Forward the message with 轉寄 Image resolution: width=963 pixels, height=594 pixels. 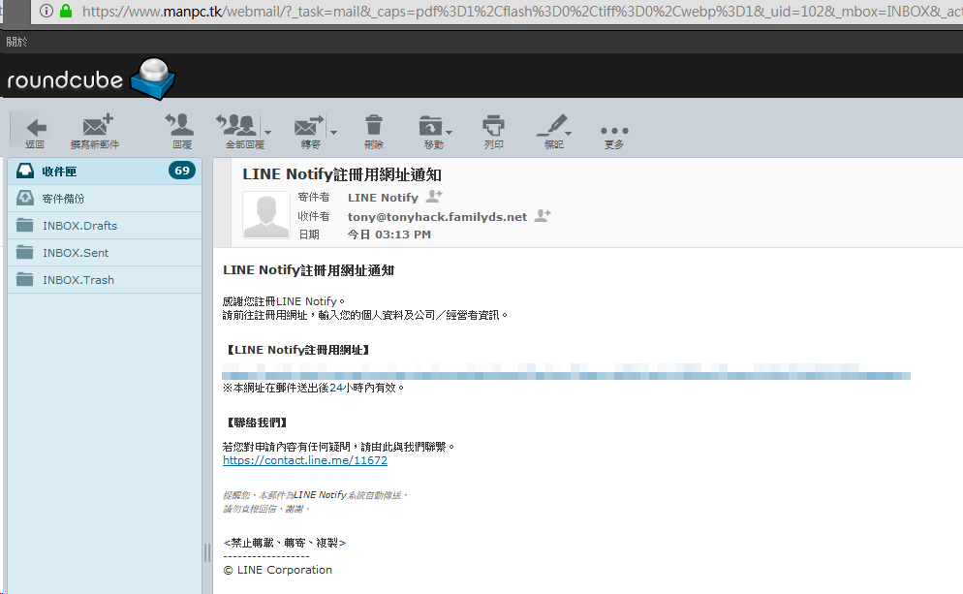(x=310, y=132)
